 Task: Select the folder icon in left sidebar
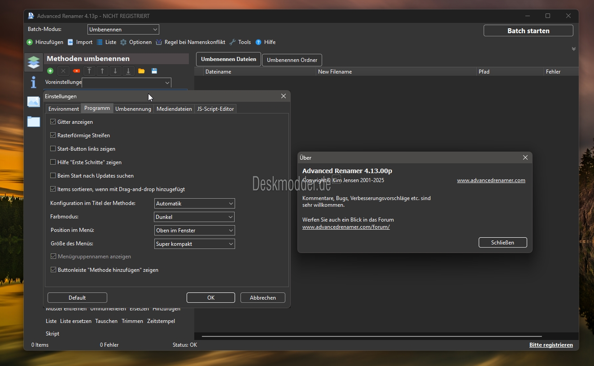tap(34, 121)
